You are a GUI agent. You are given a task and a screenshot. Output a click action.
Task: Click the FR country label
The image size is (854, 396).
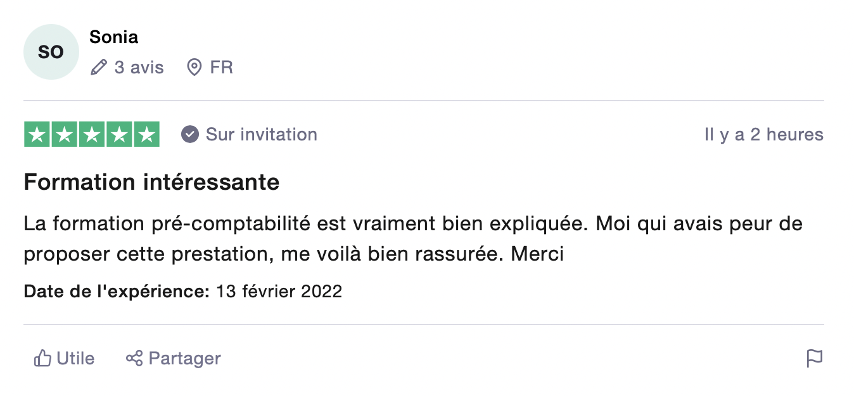(x=222, y=67)
